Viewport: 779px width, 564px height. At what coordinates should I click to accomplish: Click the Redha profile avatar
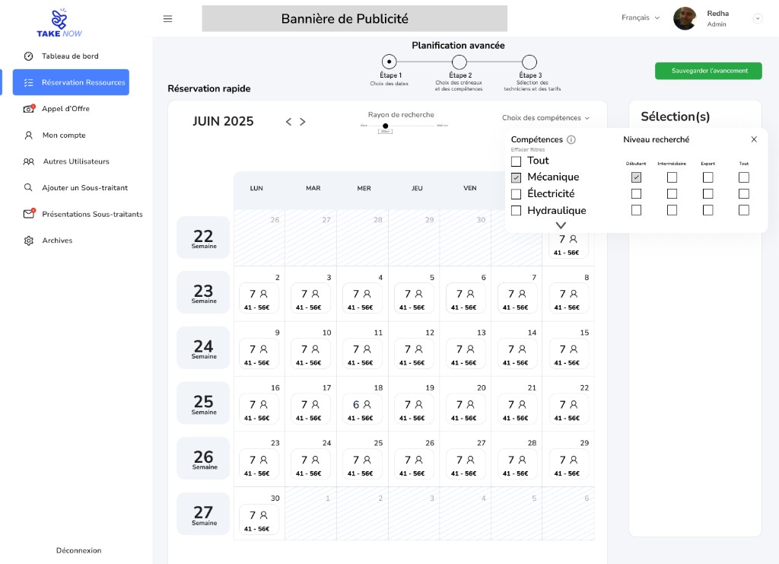685,18
